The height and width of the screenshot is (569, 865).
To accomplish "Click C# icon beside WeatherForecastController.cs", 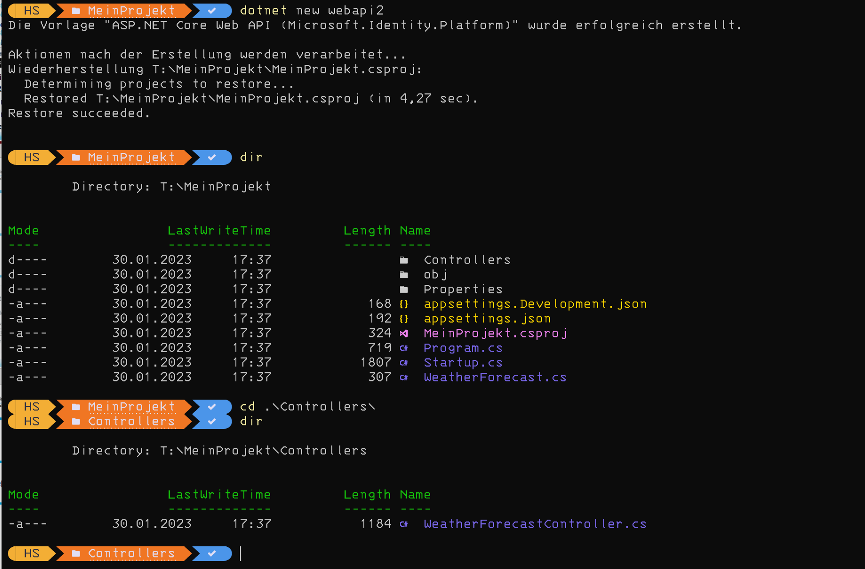I will 403,524.
